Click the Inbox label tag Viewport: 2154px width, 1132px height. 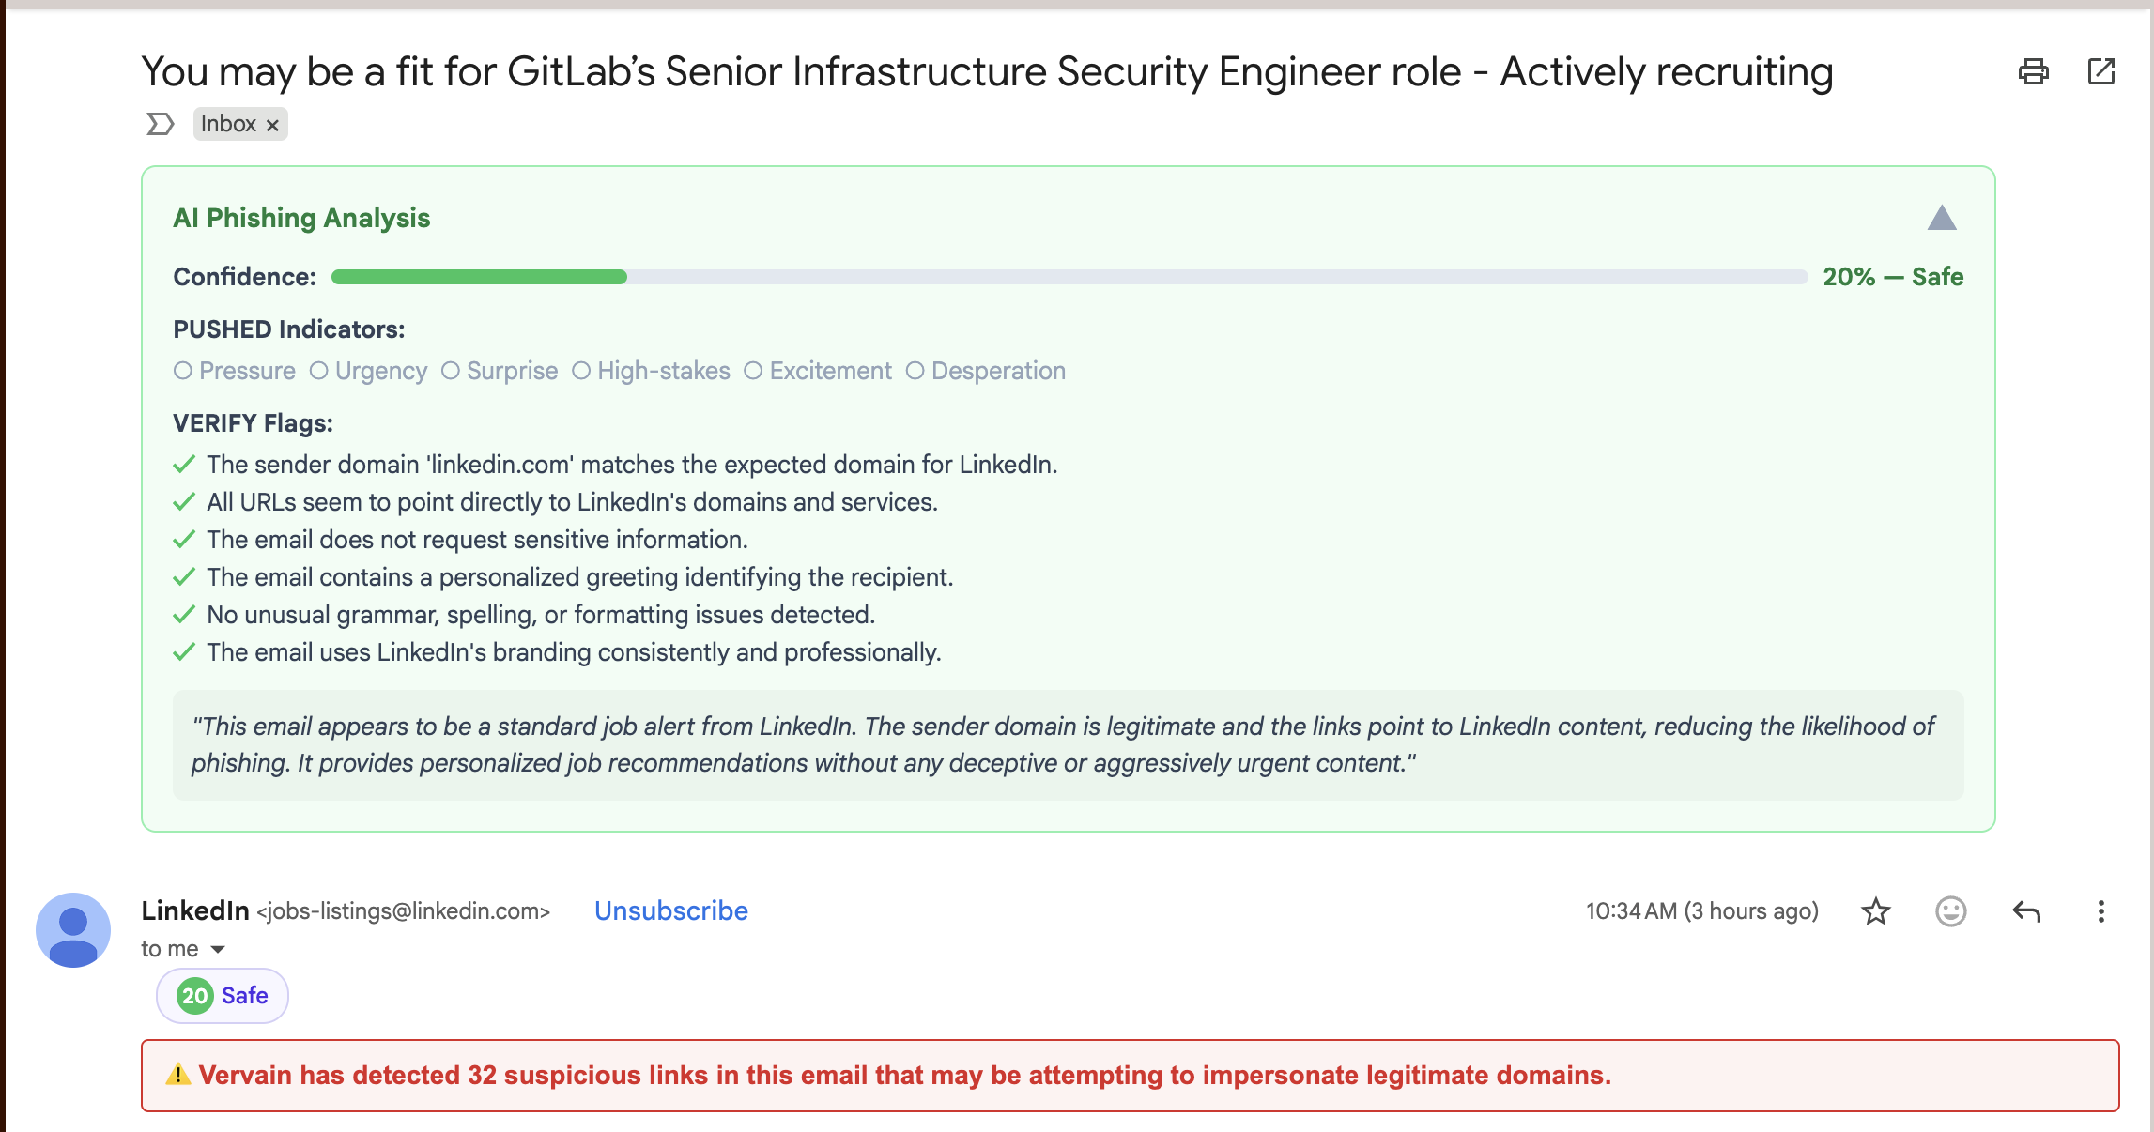pyautogui.click(x=228, y=123)
